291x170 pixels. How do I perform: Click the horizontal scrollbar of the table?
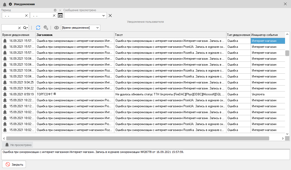137,138
